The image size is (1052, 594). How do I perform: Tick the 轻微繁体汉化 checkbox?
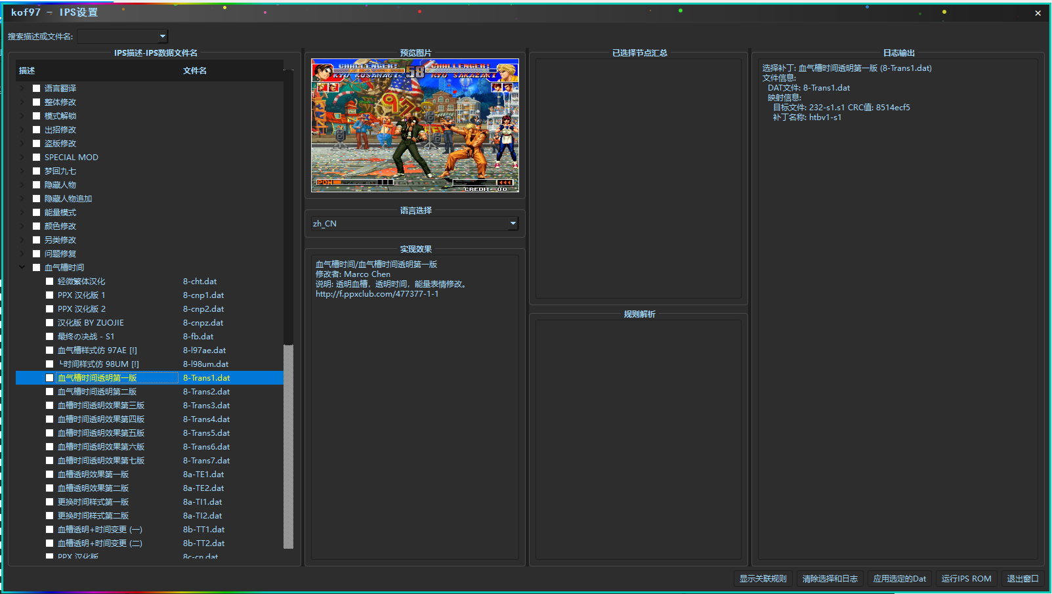tap(50, 281)
